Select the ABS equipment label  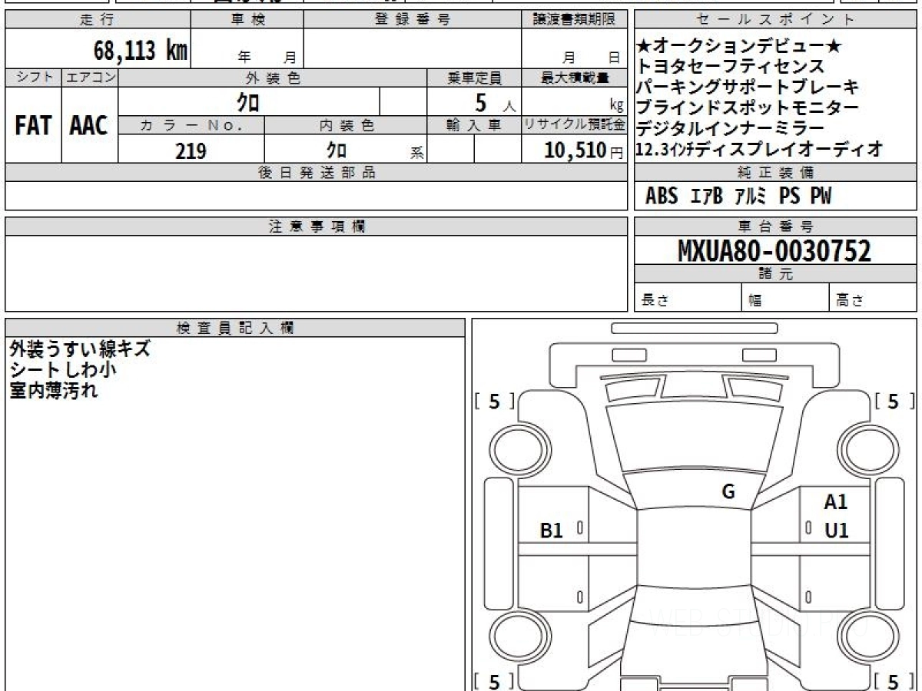662,197
